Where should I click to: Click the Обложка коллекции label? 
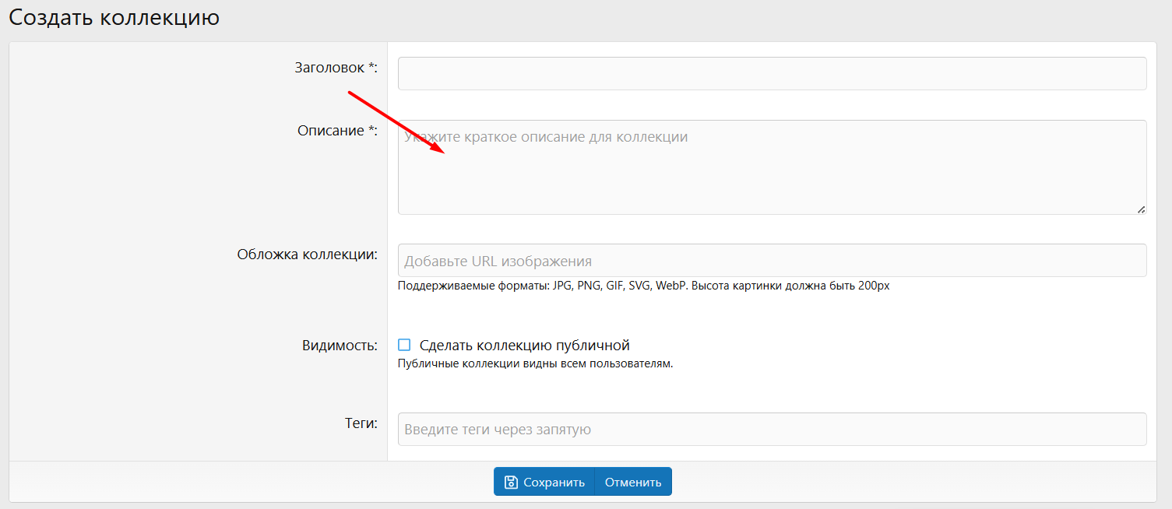[x=307, y=255]
